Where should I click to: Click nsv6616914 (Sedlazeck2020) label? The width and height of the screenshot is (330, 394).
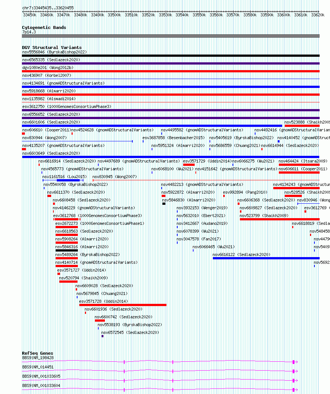point(67,161)
